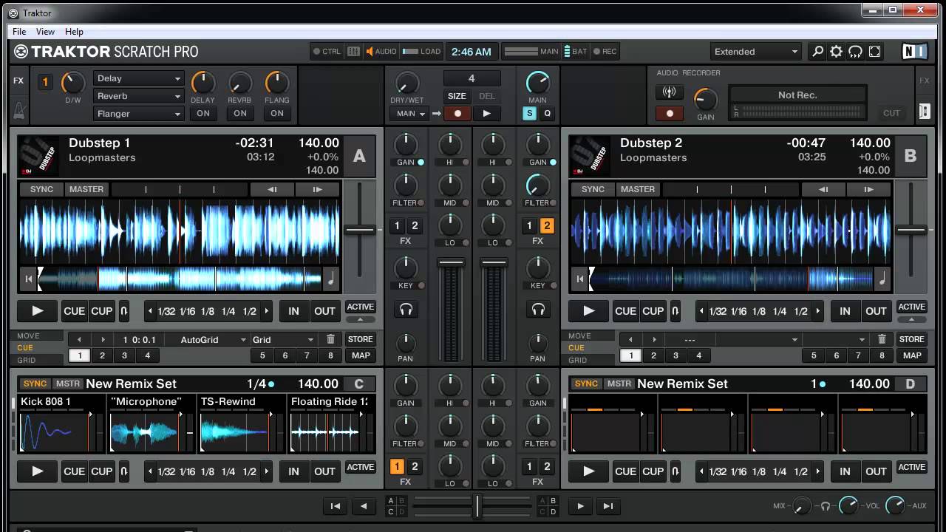The width and height of the screenshot is (946, 532).
Task: Open the Flanger effect dropdown
Action: pos(138,114)
